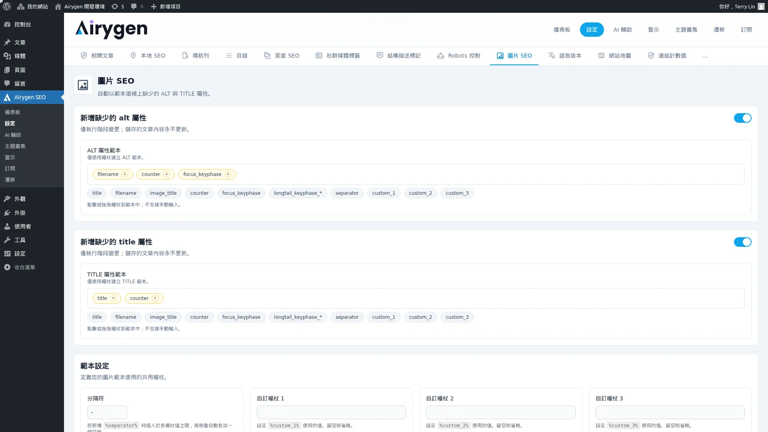Focus the 自訂權杖 1 input field
The image size is (768, 432).
tap(331, 412)
